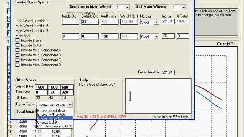Check Include Misc. Component A
Screen dimensions: 244x137
pyautogui.click(x=18, y=50)
